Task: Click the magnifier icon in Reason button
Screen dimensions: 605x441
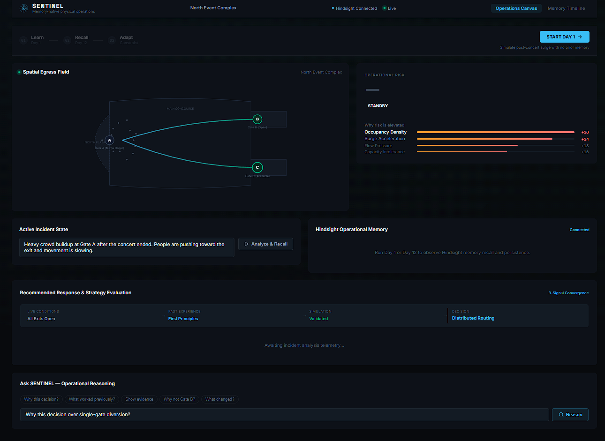Action: pos(561,415)
